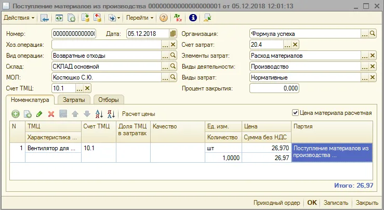Select the Вентилятор для ... cell in row 1
The image size is (384, 210).
pyautogui.click(x=53, y=148)
